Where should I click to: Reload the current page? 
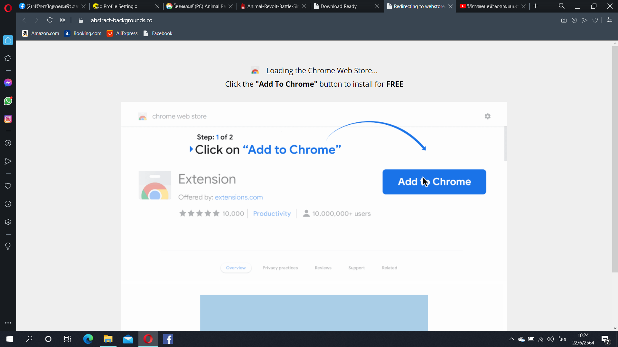[50, 20]
